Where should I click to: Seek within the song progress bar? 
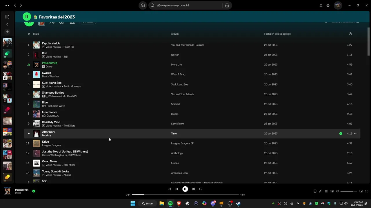pos(185,195)
